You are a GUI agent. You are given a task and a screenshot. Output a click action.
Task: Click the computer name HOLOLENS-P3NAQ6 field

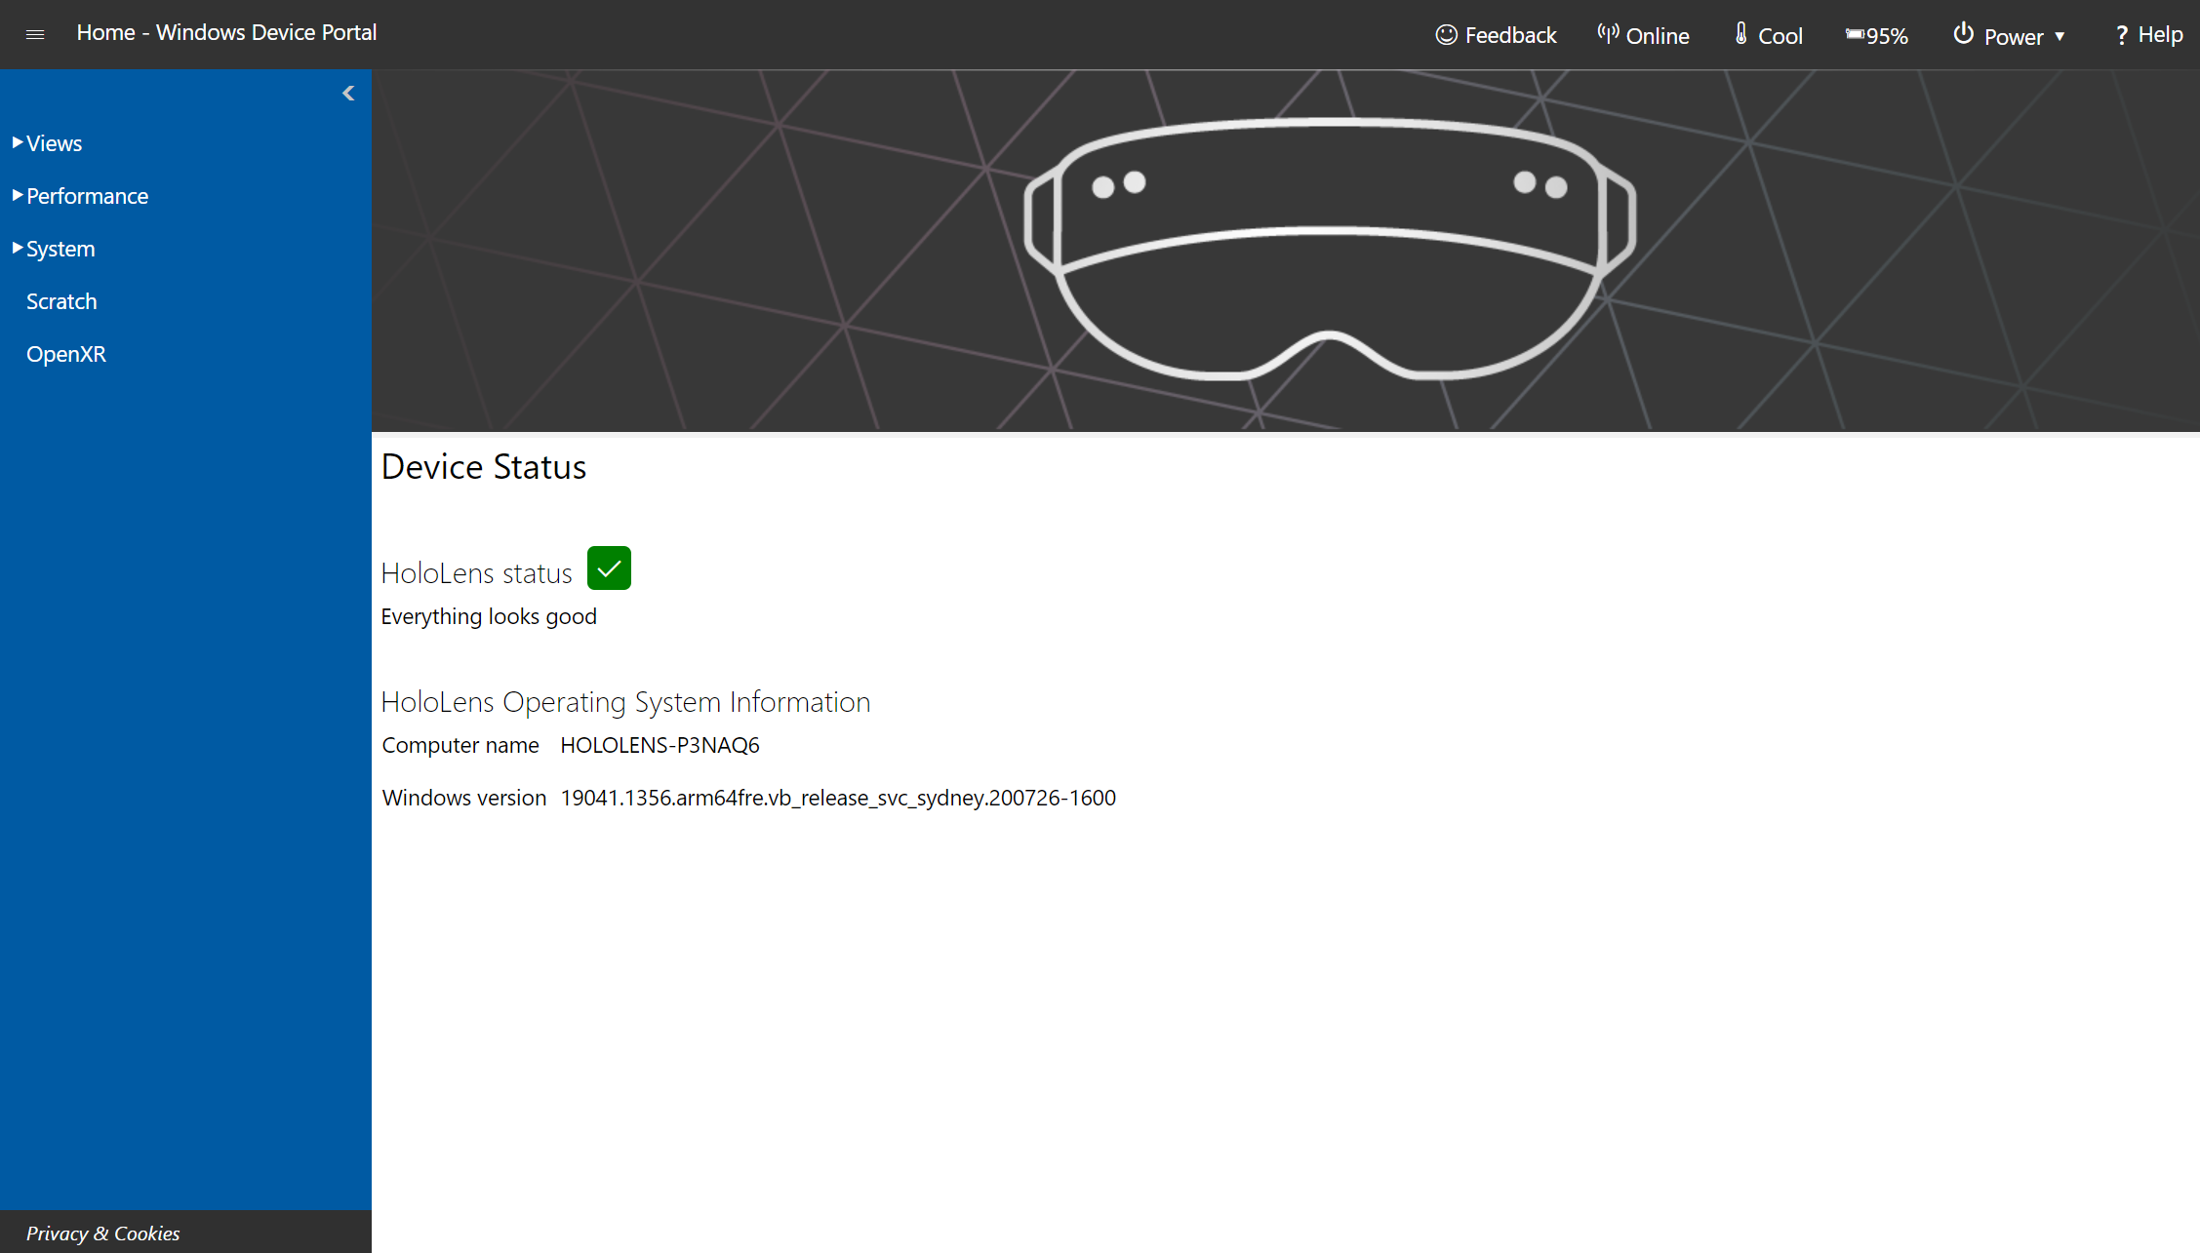pos(659,744)
